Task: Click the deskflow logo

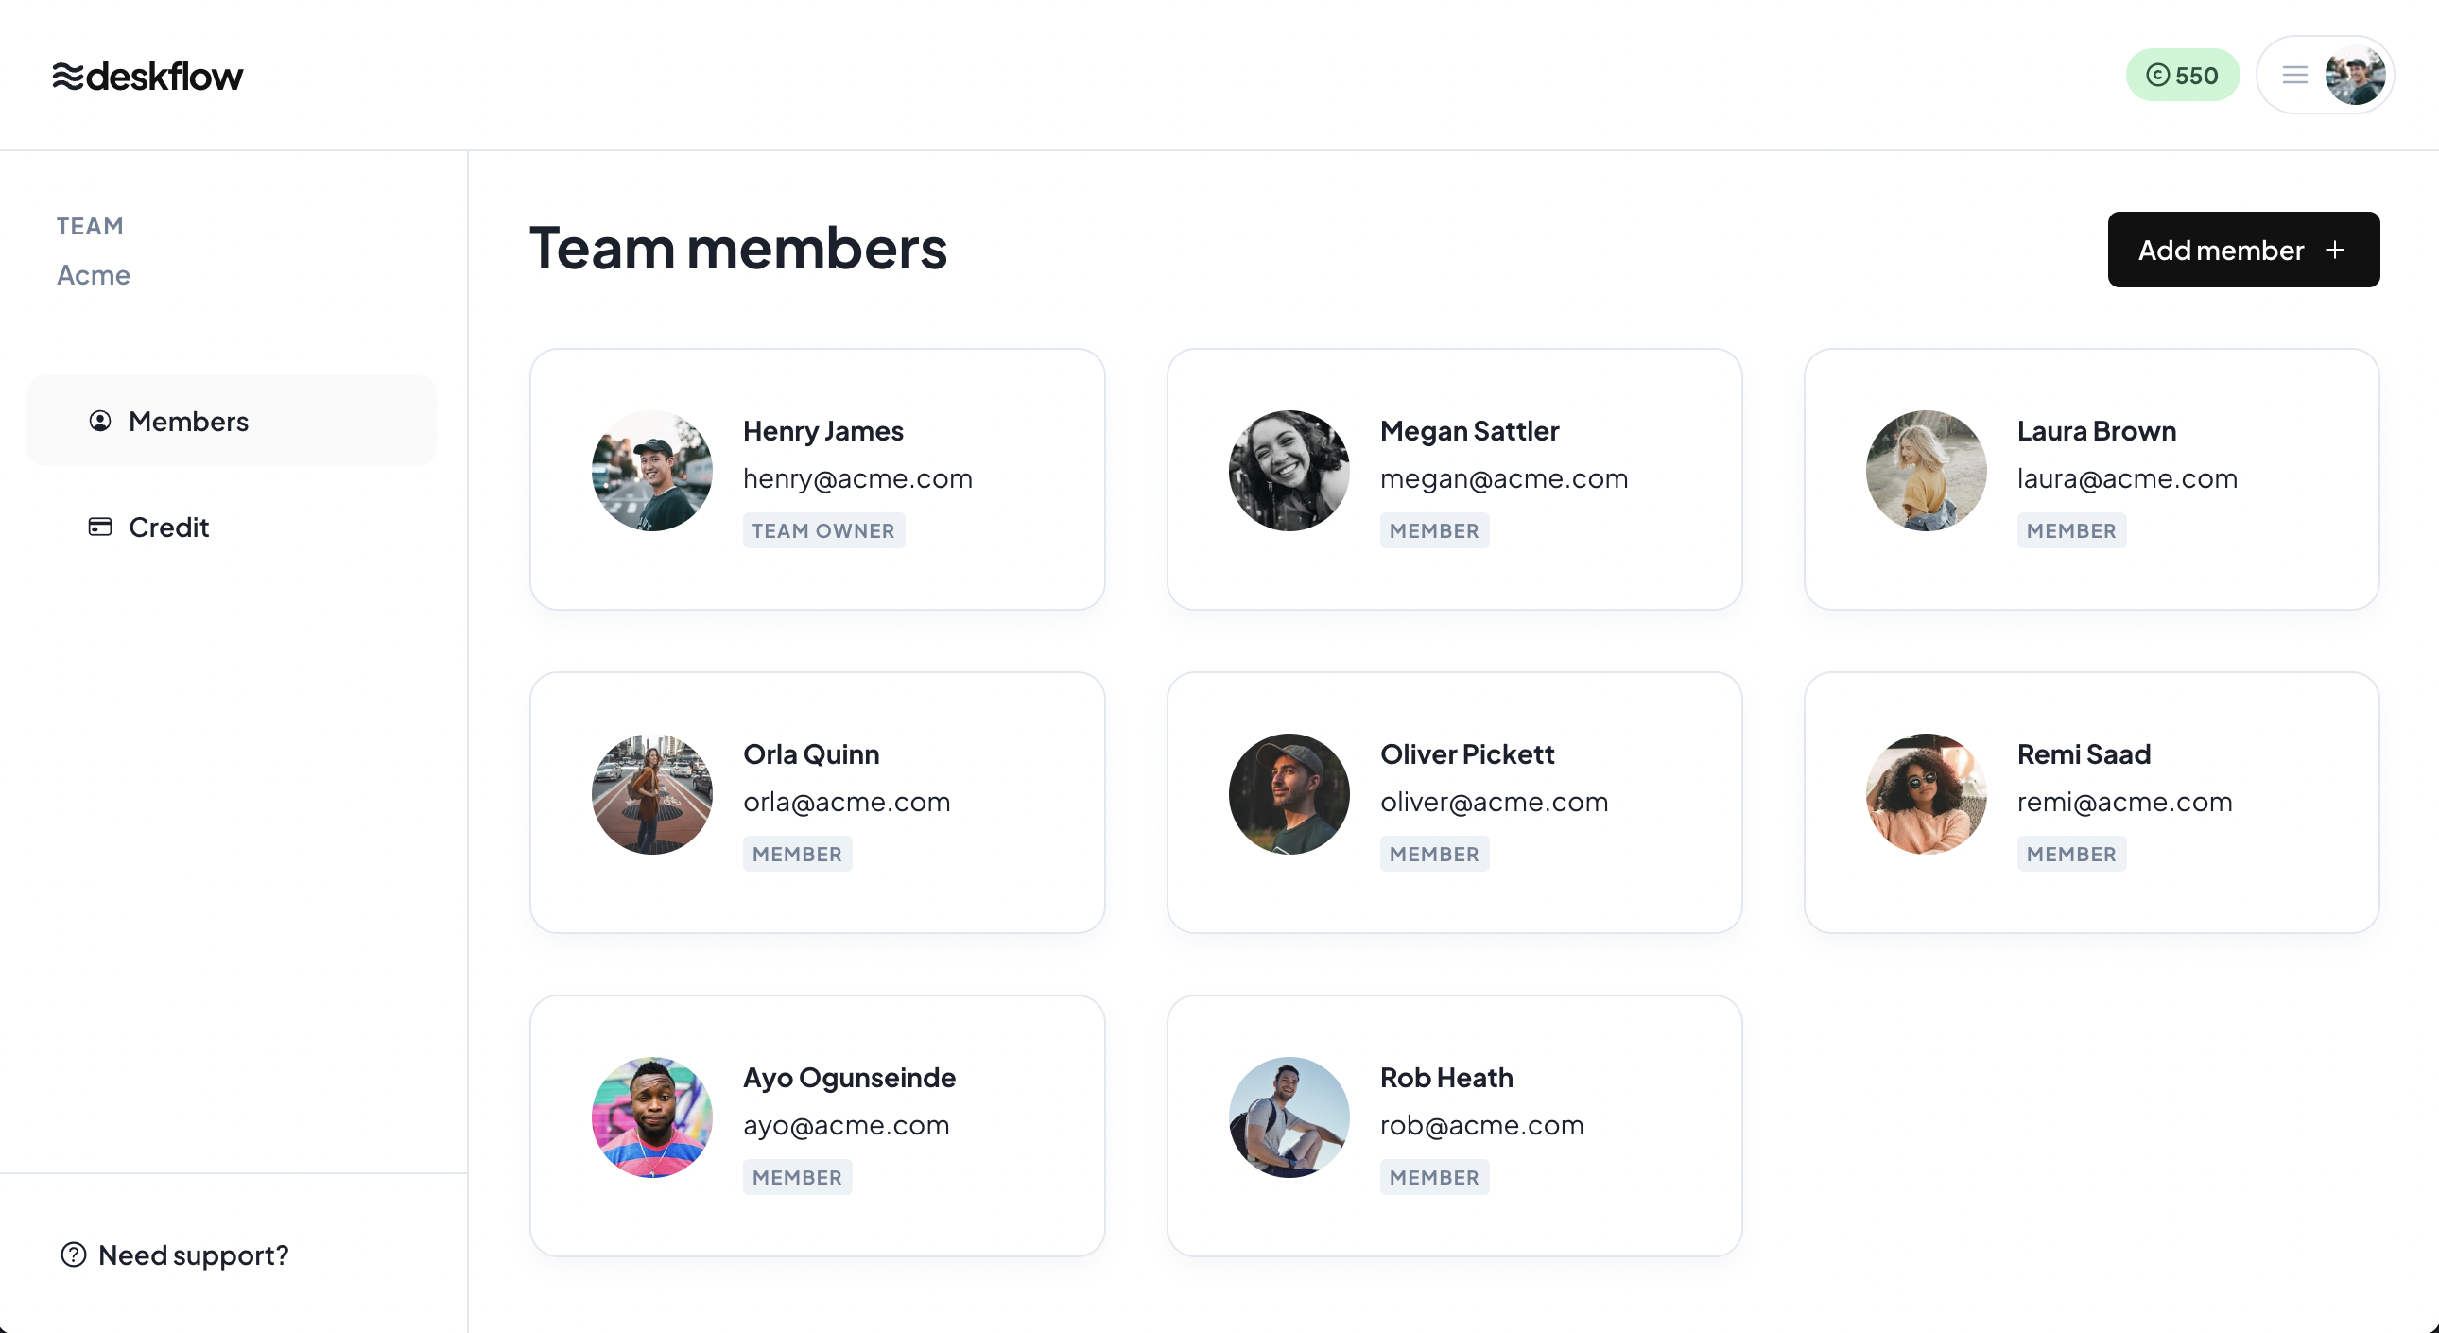Action: (147, 76)
